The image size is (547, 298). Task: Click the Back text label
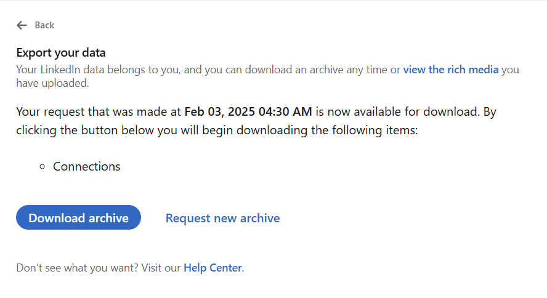click(44, 25)
